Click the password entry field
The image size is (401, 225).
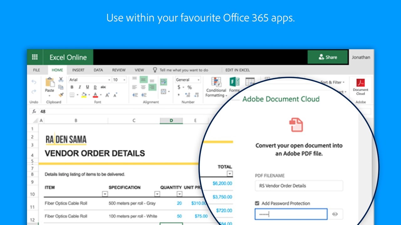point(291,214)
